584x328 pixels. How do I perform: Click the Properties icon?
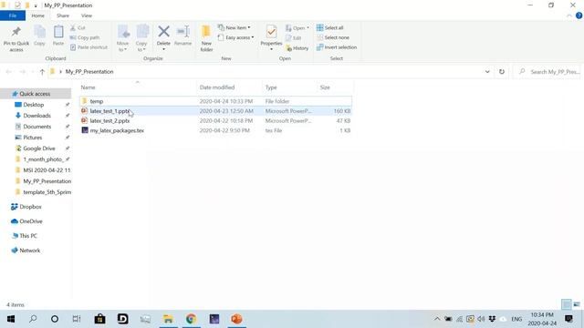(271, 32)
